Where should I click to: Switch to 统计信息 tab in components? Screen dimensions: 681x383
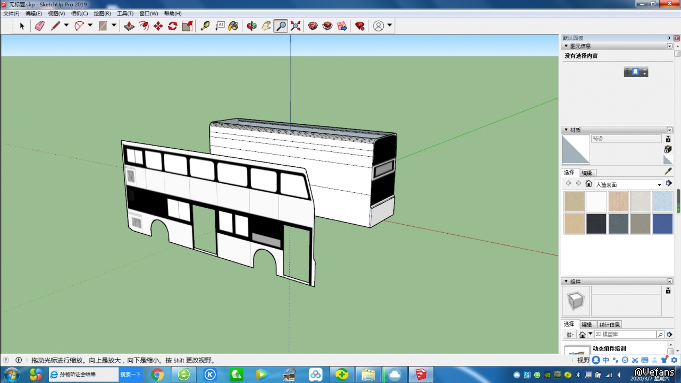coord(609,325)
